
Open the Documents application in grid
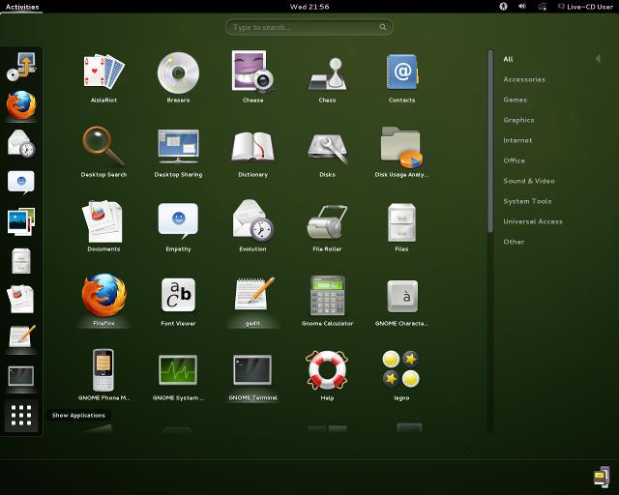click(103, 226)
